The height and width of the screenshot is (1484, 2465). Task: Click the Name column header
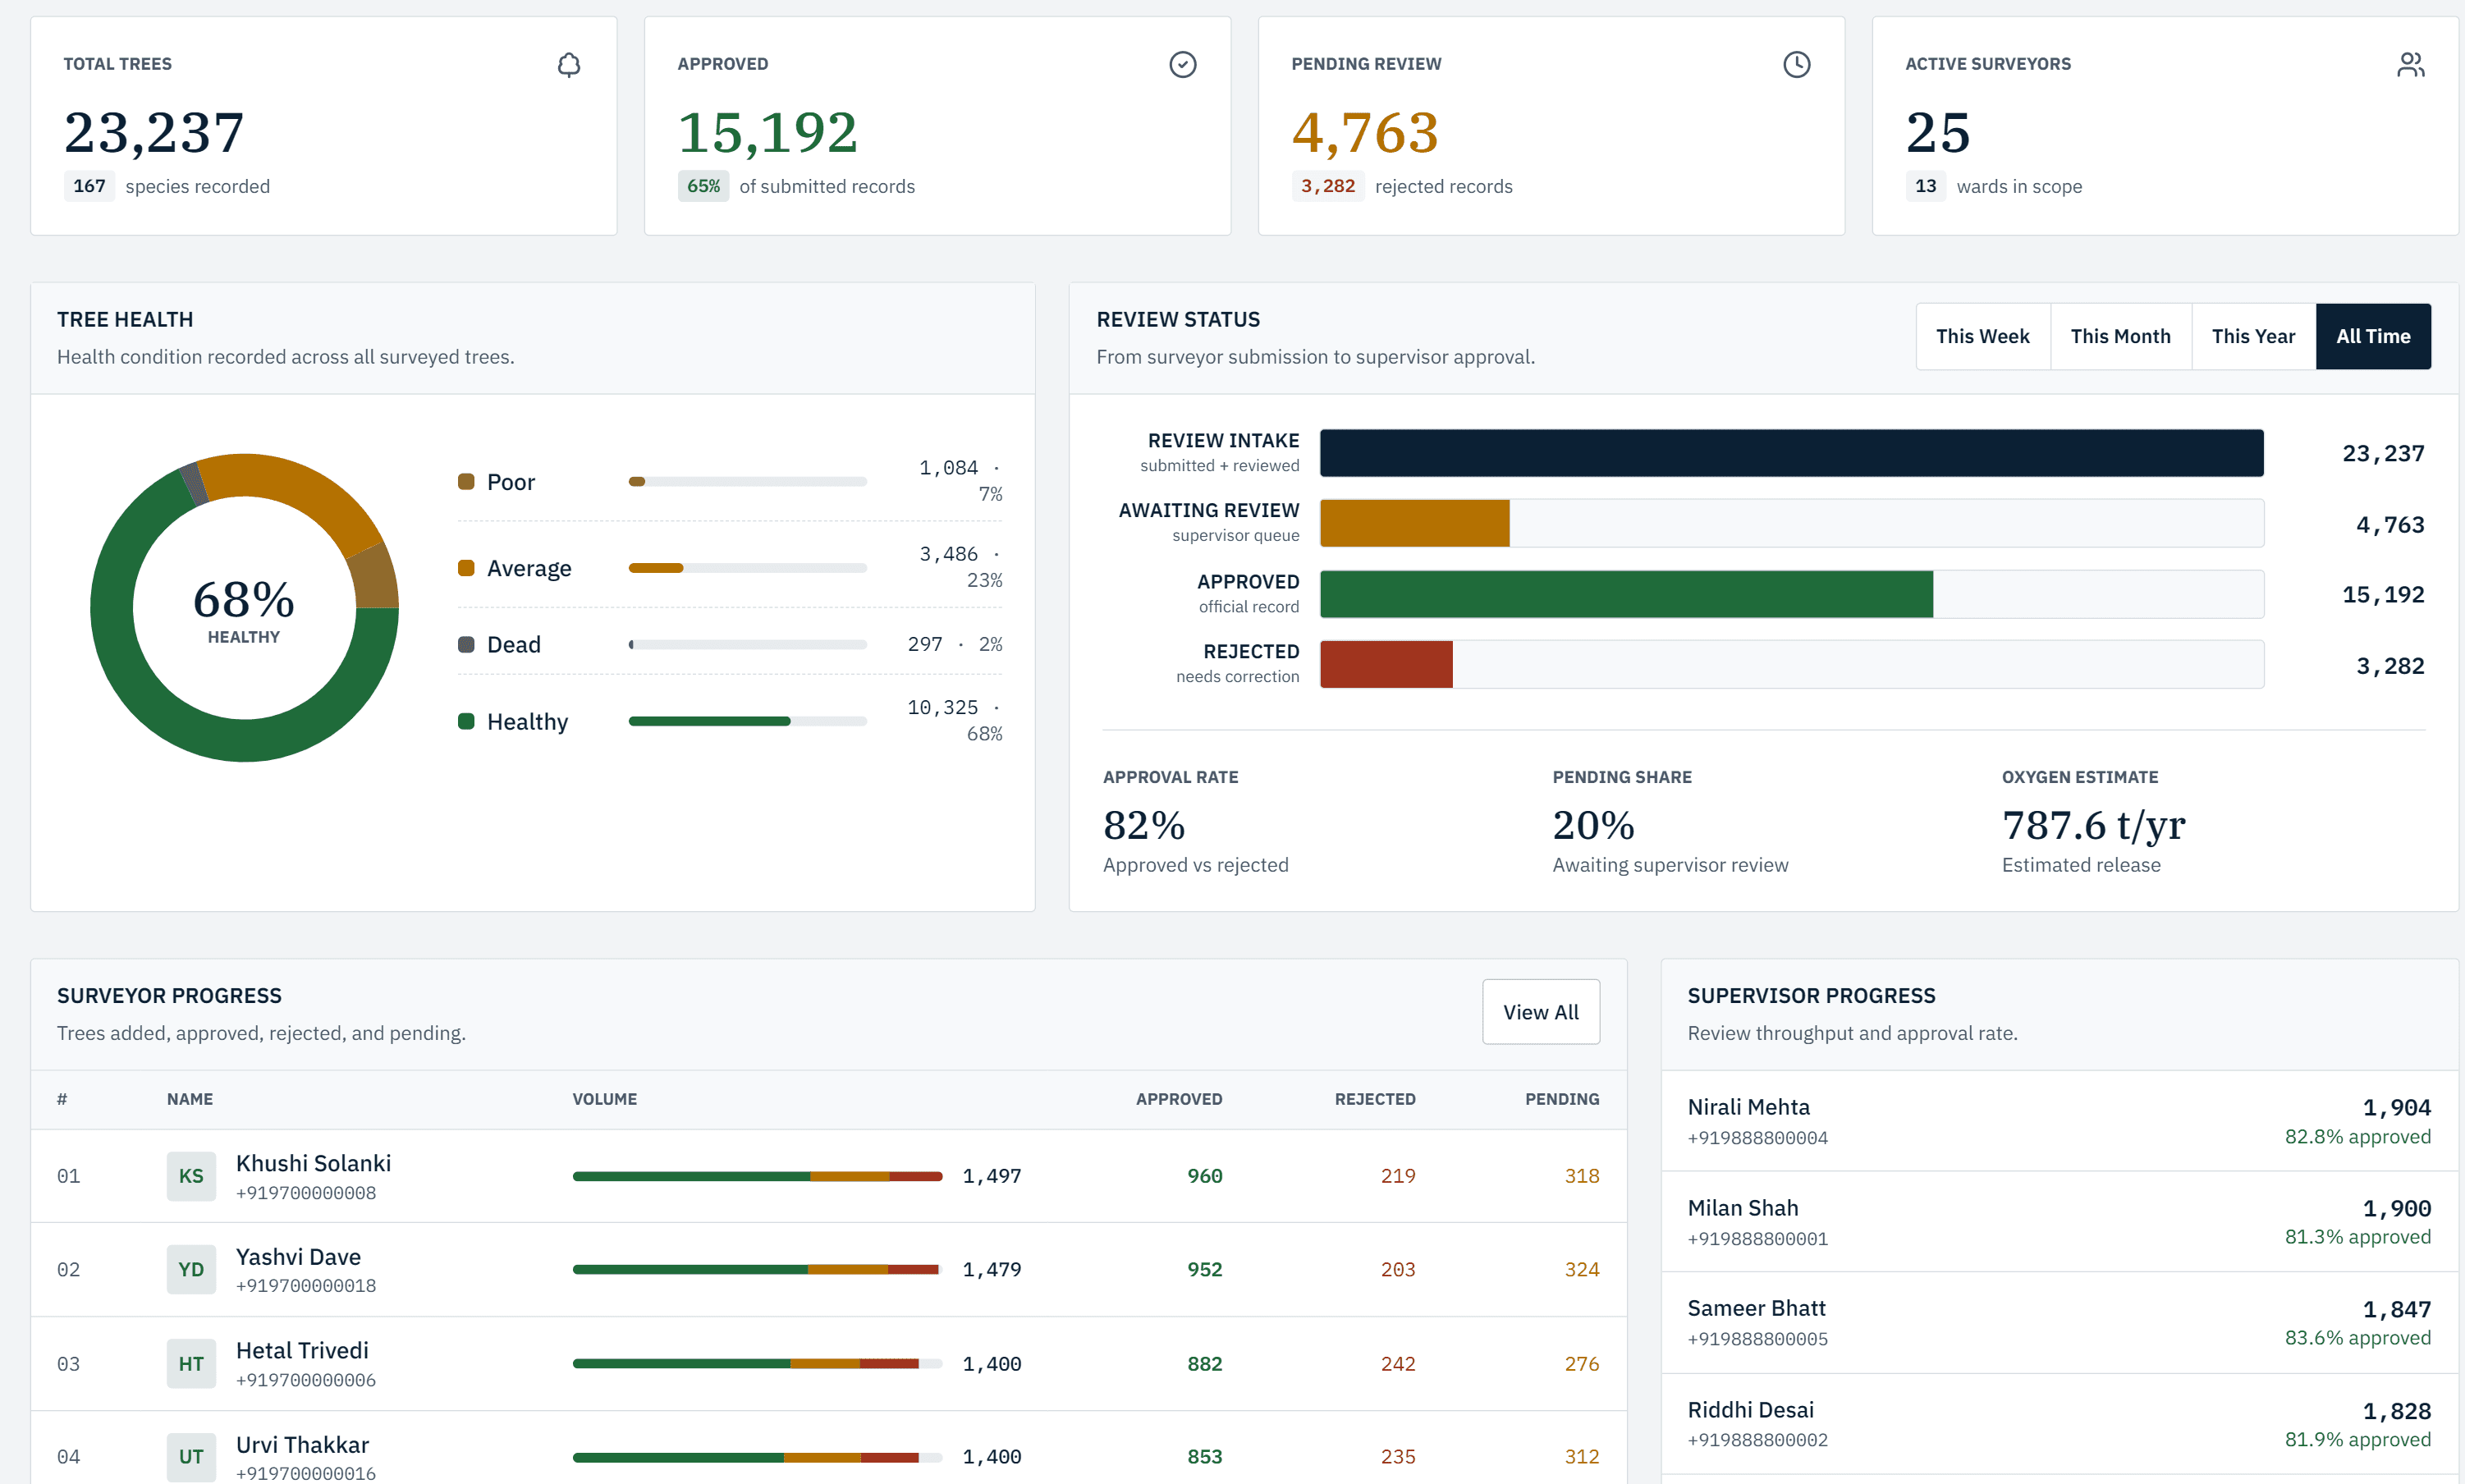point(190,1099)
